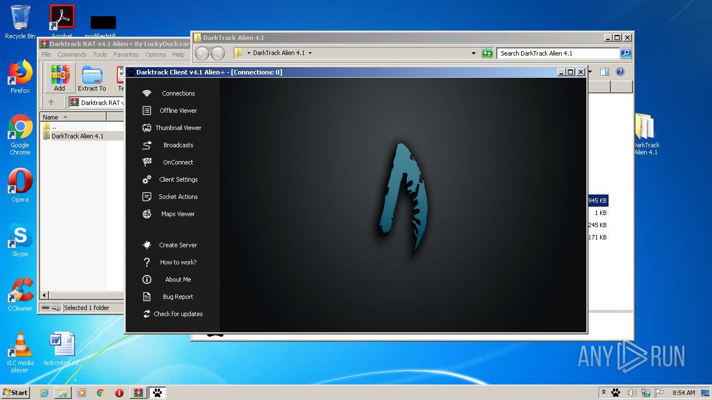Click the About Me info icon
Viewport: 712px width, 400px height.
click(147, 279)
